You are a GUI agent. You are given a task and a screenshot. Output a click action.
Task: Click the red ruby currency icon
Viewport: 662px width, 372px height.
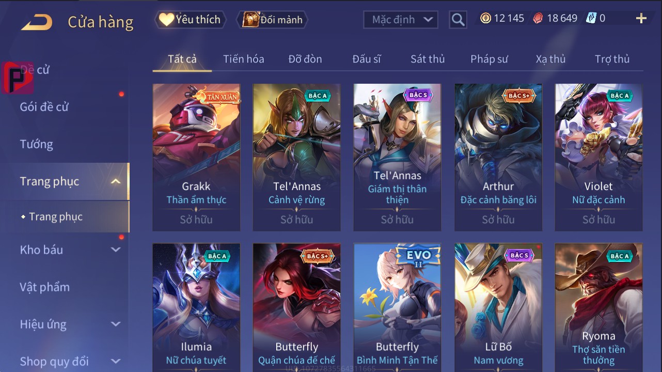[x=538, y=18]
